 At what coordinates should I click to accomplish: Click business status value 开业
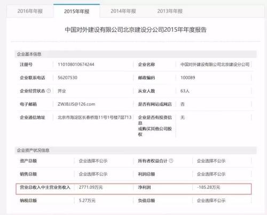62,91
